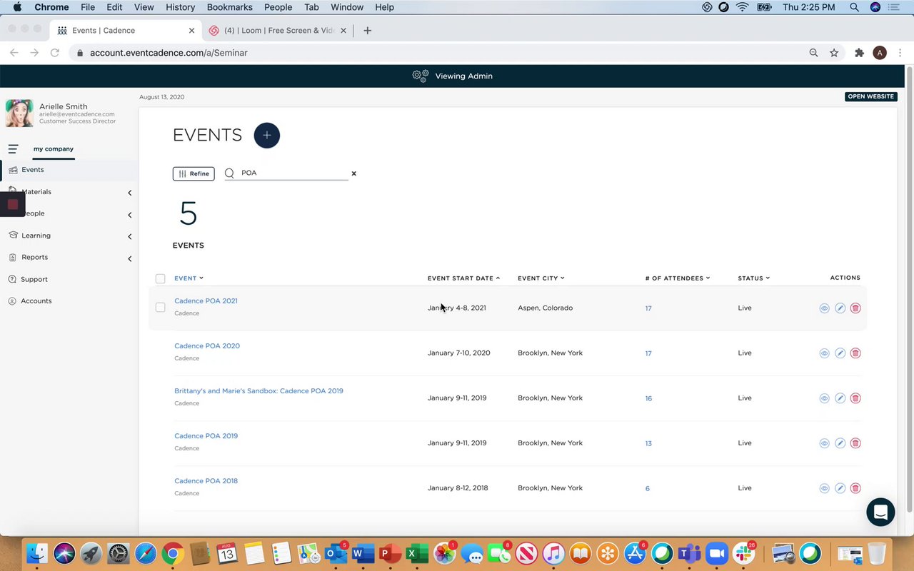Viewport: 914px width, 571px height.
Task: Toggle the hamburger sidebar menu
Action: tap(13, 149)
